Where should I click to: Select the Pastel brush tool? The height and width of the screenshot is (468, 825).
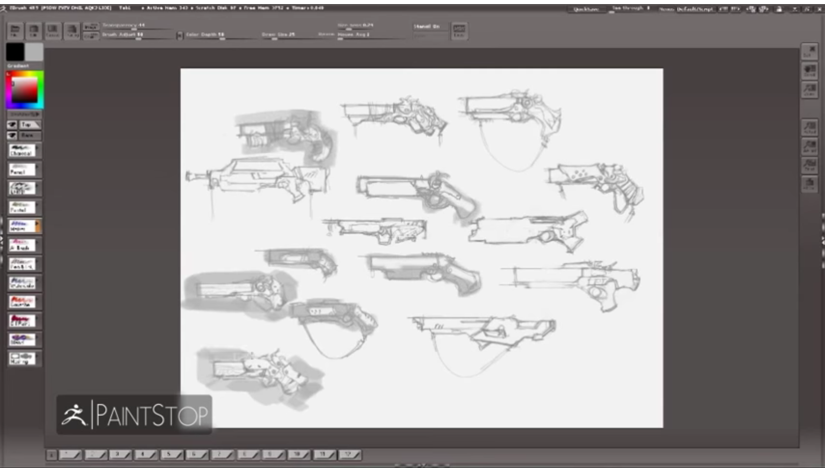(22, 207)
